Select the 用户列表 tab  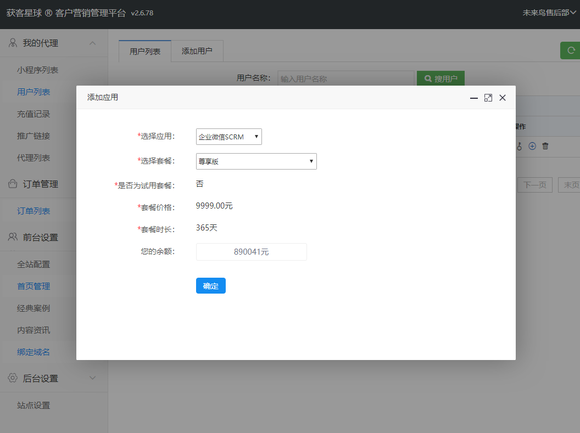[x=145, y=51]
